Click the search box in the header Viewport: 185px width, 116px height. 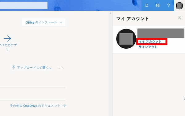pyautogui.click(x=24, y=6)
